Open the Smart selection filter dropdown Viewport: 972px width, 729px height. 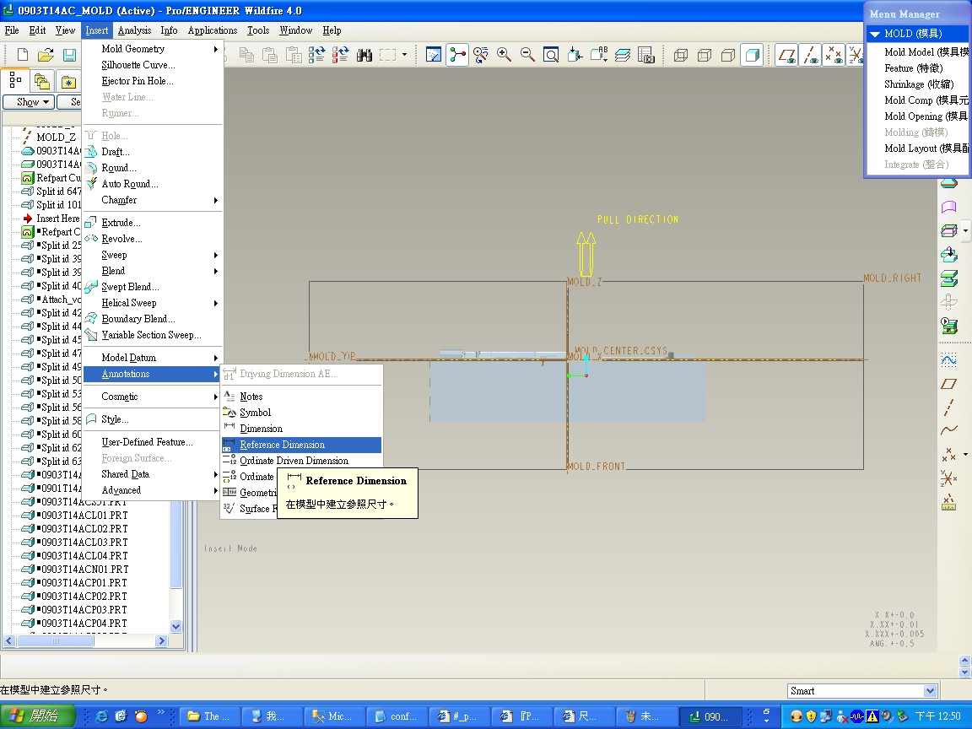tap(929, 690)
